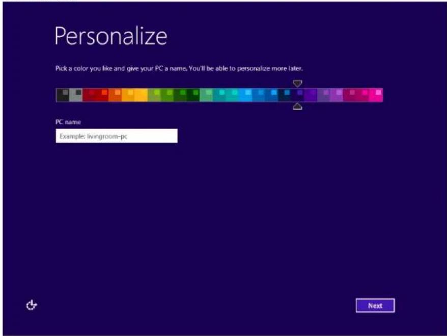Pick the hot pink swatch at strip end
Viewport: 447px width, 336px height.
point(376,95)
